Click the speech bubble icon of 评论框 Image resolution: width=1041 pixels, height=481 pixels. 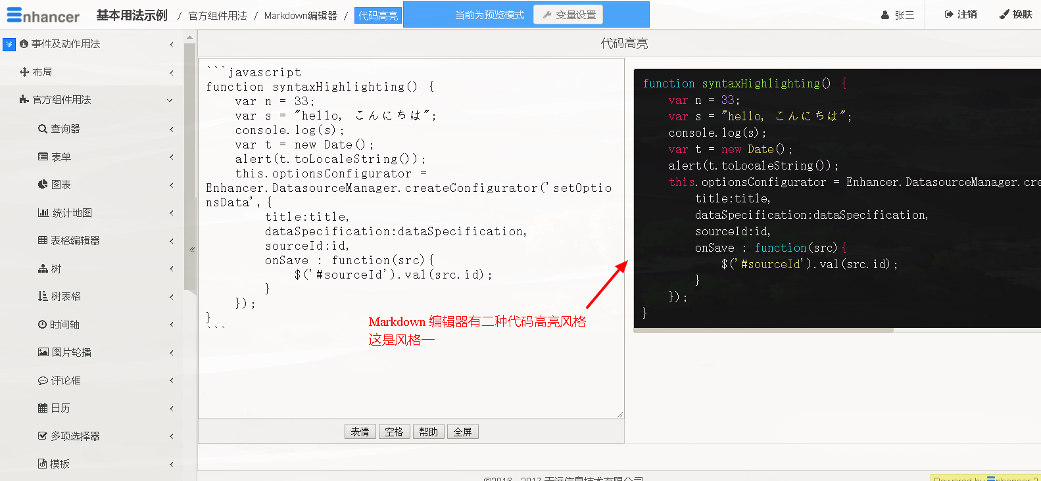point(43,380)
